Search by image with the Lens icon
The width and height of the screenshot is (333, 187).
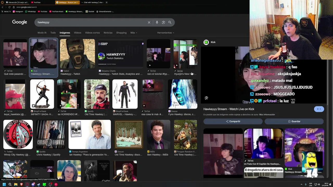[x=163, y=22]
